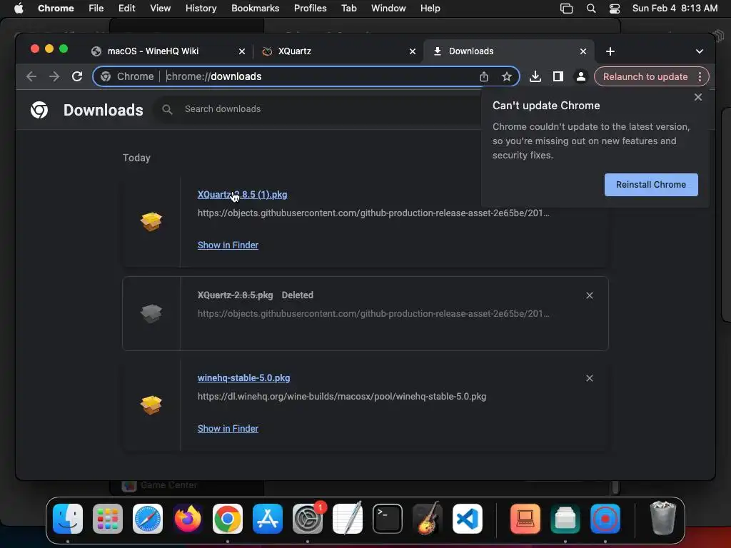Viewport: 731px width, 548px height.
Task: Click the browser back arrow
Action: pyautogui.click(x=31, y=76)
